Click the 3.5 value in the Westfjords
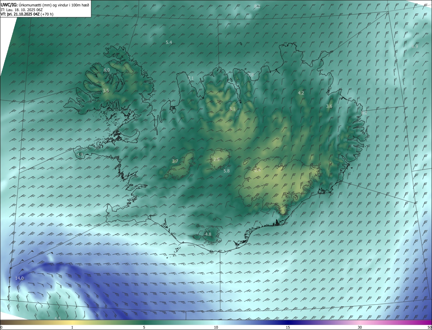 (x=106, y=91)
